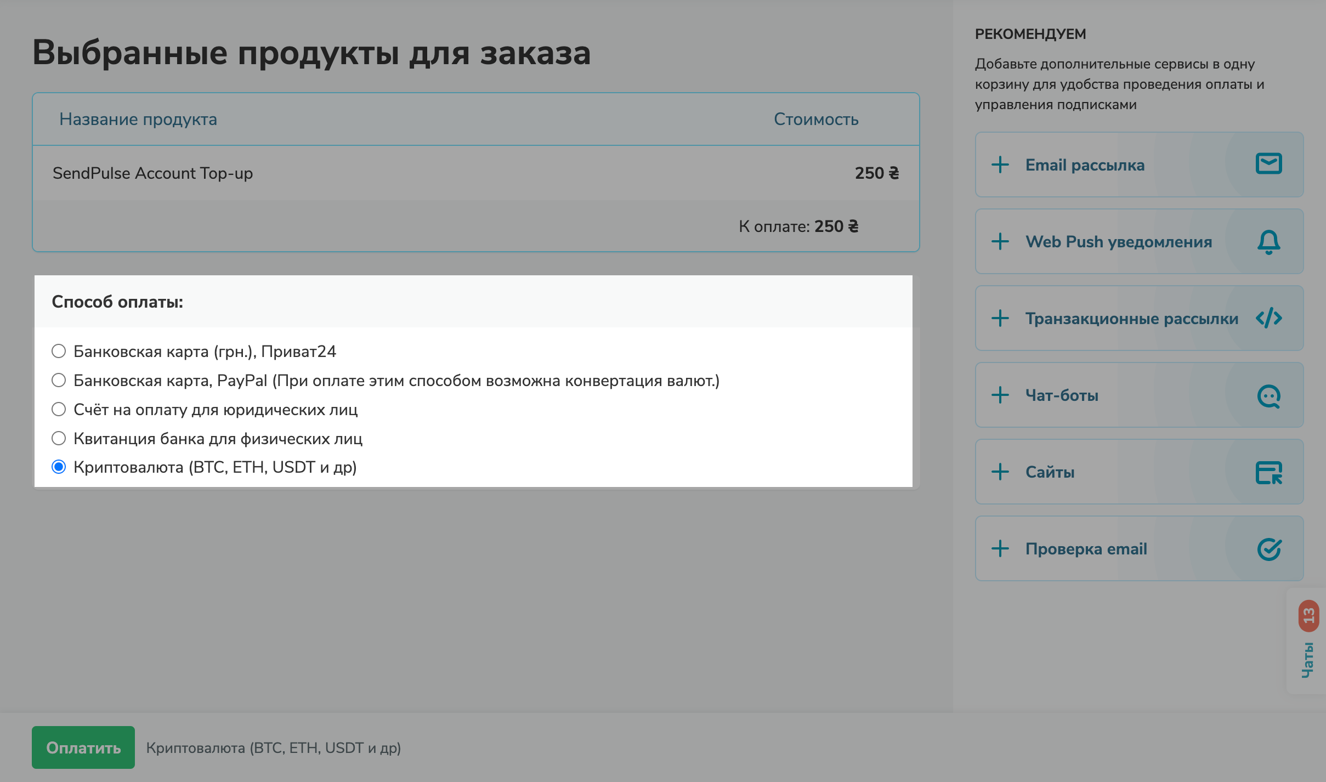Click the Проверка email checkmark icon
Image resolution: width=1326 pixels, height=782 pixels.
coord(1269,548)
